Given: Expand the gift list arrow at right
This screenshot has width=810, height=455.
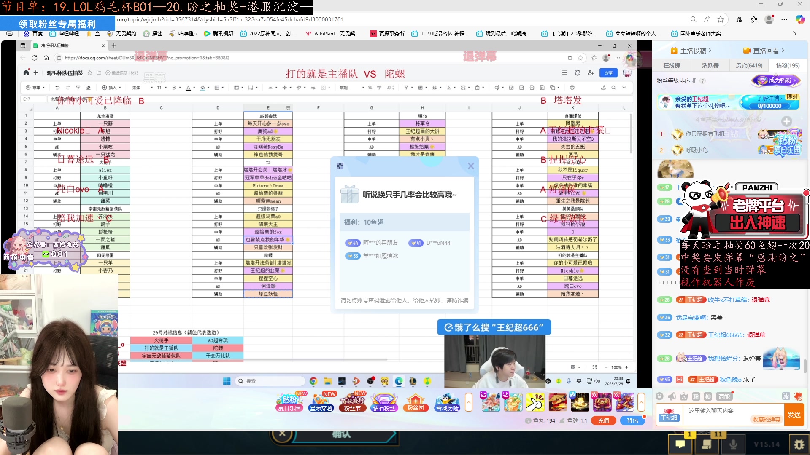Looking at the screenshot, I should coord(641,402).
